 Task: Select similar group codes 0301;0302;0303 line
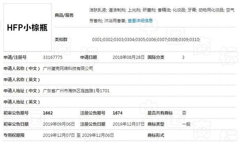(x=146, y=40)
